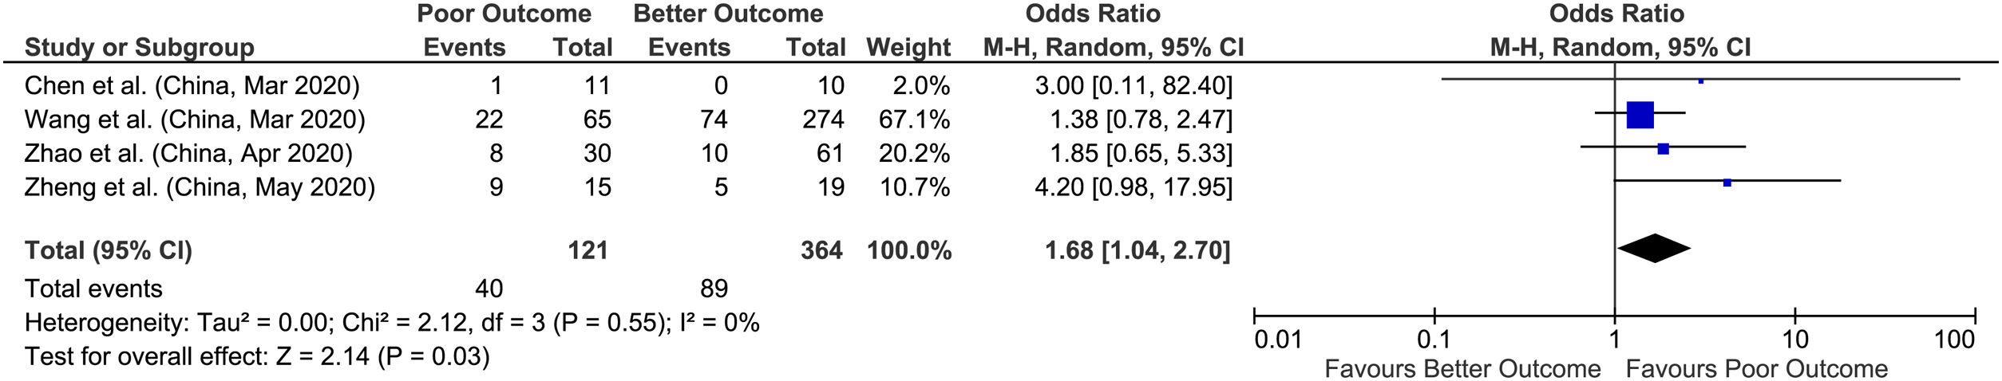
Task: Click the Better Outcome group header
Action: pyautogui.click(x=728, y=14)
